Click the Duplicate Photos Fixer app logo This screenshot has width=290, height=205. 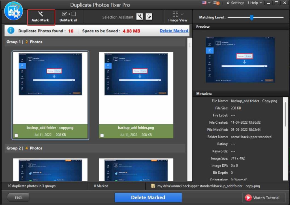point(14,11)
